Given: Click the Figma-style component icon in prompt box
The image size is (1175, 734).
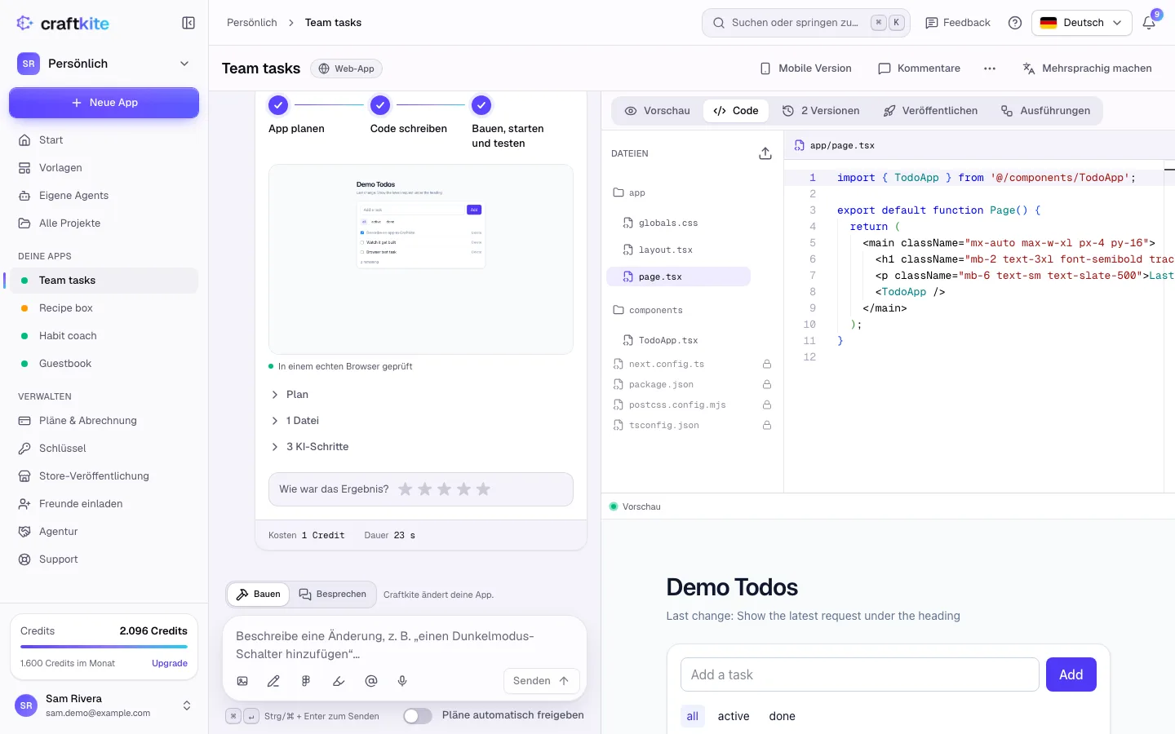Looking at the screenshot, I should pos(306,681).
